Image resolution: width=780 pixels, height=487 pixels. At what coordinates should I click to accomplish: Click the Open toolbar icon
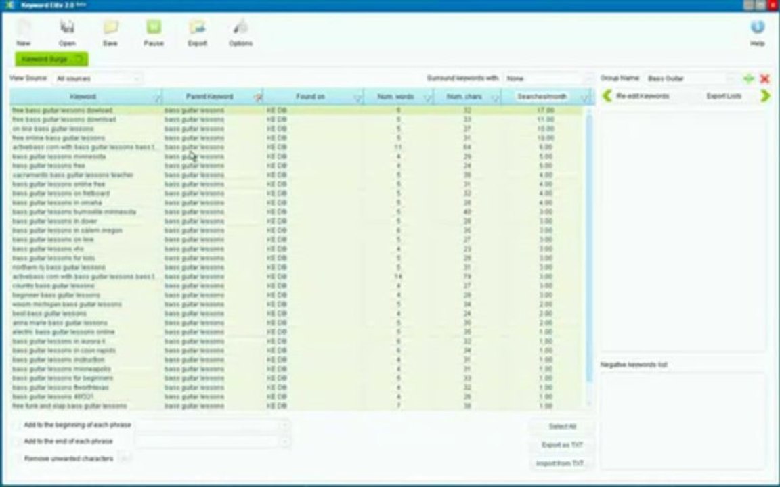[x=66, y=27]
